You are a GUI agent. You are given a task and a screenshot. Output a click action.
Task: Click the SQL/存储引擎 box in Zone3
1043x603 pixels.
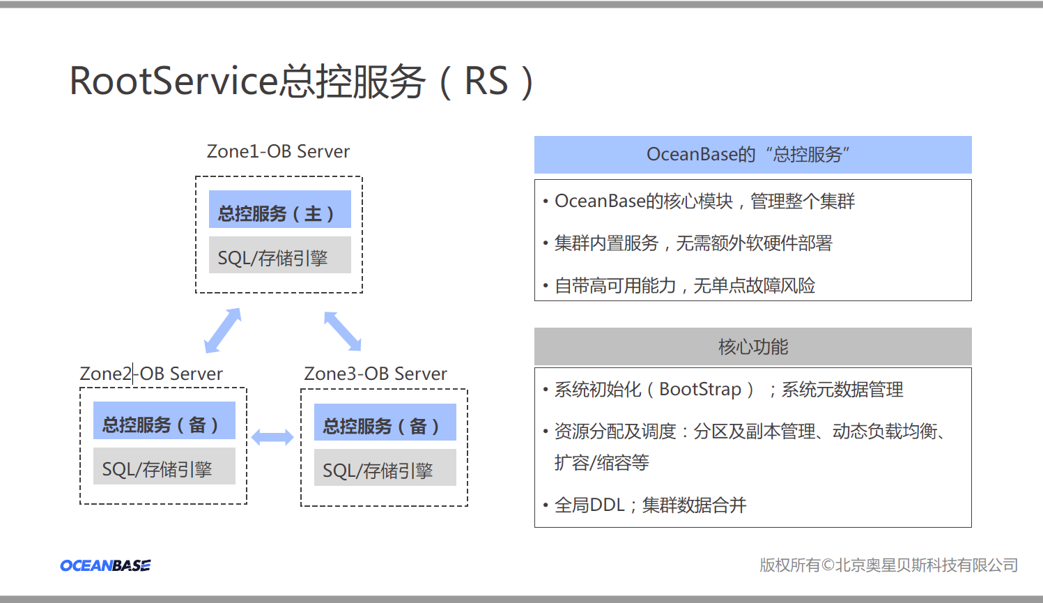click(385, 468)
